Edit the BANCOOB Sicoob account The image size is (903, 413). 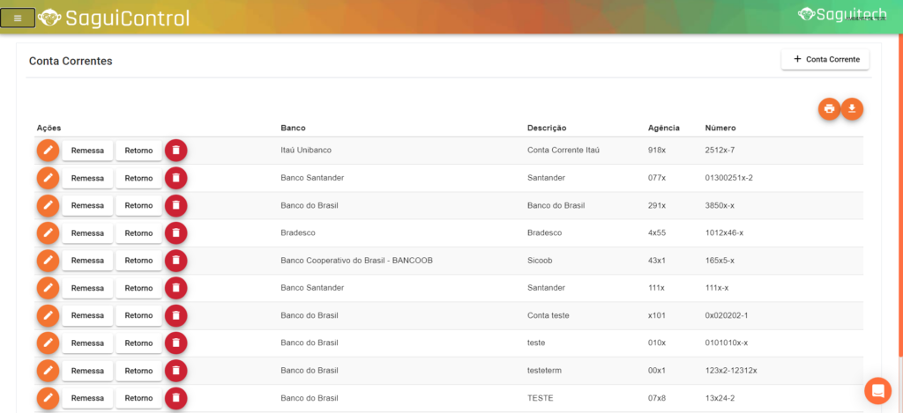pos(48,261)
